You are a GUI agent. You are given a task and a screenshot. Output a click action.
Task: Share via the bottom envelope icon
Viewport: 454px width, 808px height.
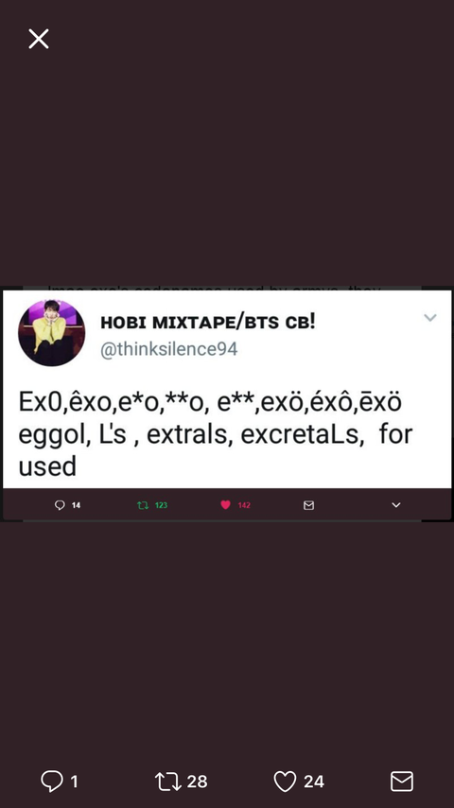coord(402,782)
